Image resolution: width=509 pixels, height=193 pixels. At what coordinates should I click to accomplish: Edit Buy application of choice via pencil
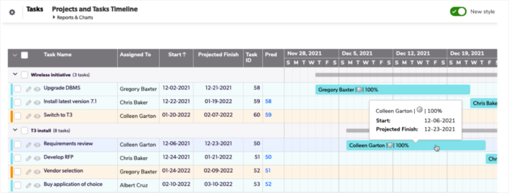(29, 185)
